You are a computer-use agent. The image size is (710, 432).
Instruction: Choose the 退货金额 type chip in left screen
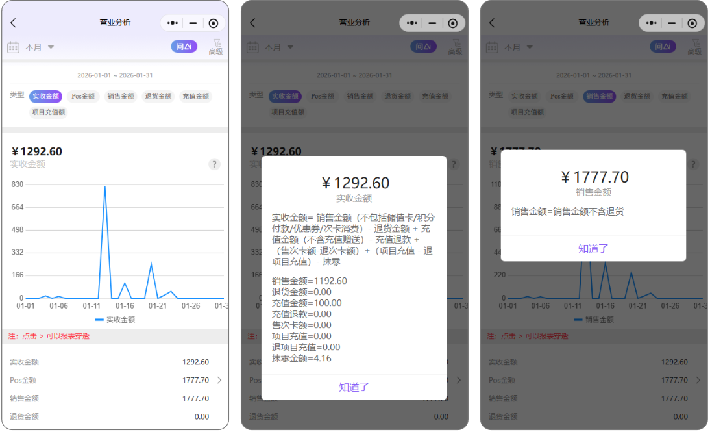tap(158, 96)
